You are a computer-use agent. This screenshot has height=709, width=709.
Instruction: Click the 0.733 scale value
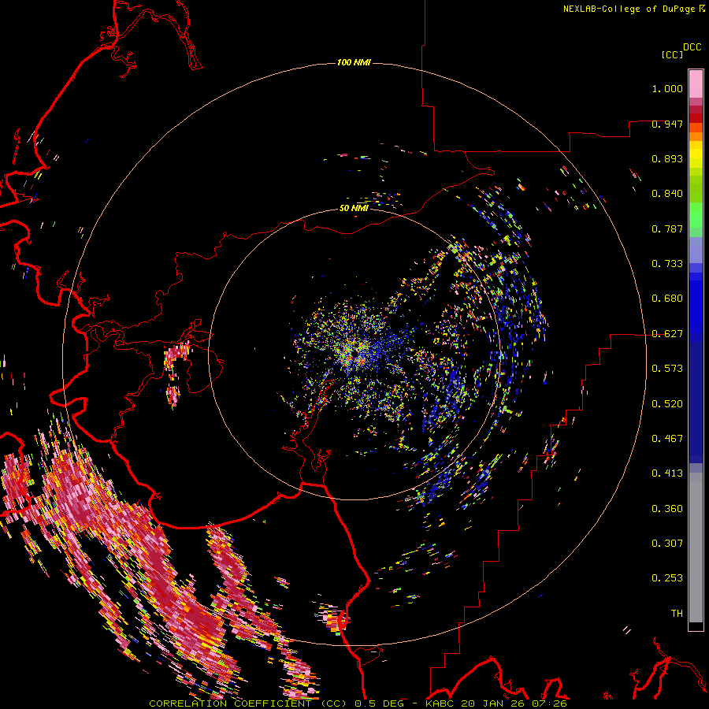[x=667, y=264]
